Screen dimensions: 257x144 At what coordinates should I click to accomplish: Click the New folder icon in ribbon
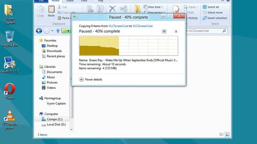click(137, 9)
